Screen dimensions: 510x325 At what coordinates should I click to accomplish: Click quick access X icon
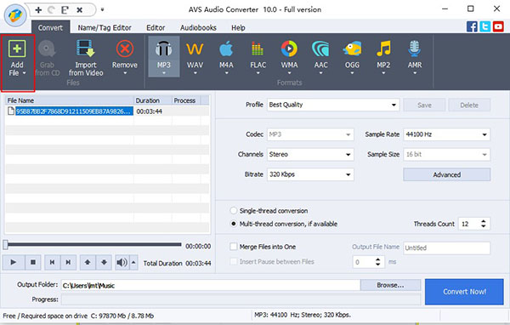[79, 10]
